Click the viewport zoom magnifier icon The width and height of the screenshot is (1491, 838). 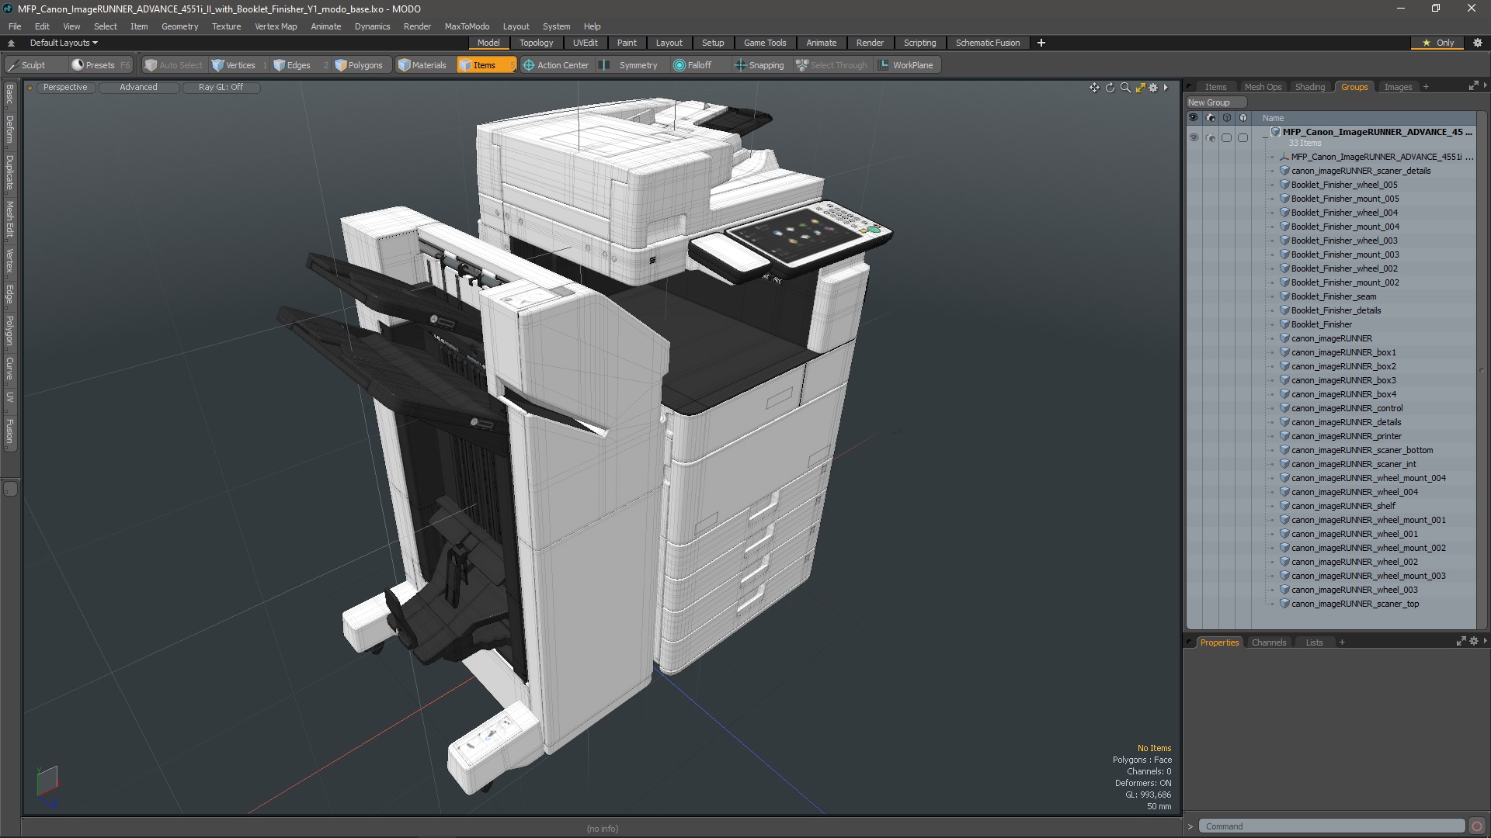1125,88
